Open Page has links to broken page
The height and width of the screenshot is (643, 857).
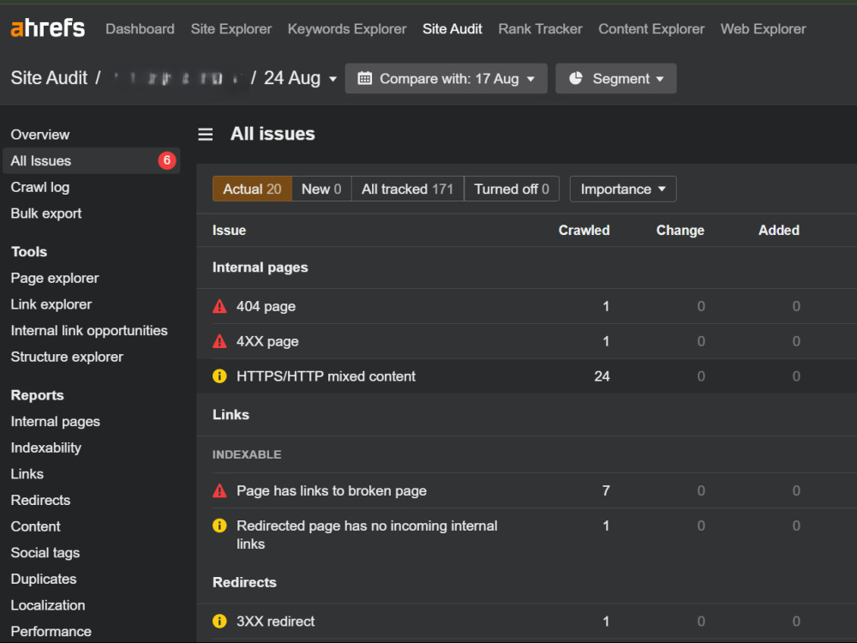point(331,490)
